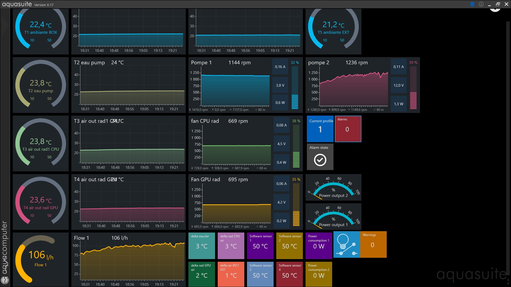Image resolution: width=511 pixels, height=287 pixels.
Task: Click the Alarm state checkmark icon
Action: [320, 160]
